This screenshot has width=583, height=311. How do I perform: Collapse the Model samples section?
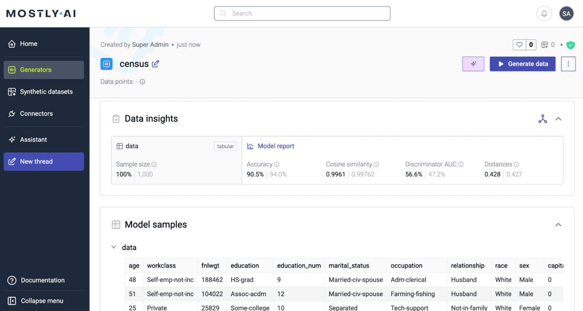click(558, 225)
